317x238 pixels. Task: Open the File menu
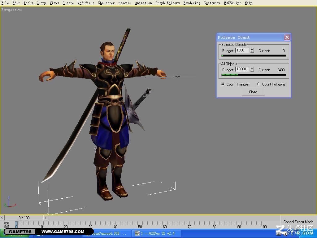click(x=5, y=3)
